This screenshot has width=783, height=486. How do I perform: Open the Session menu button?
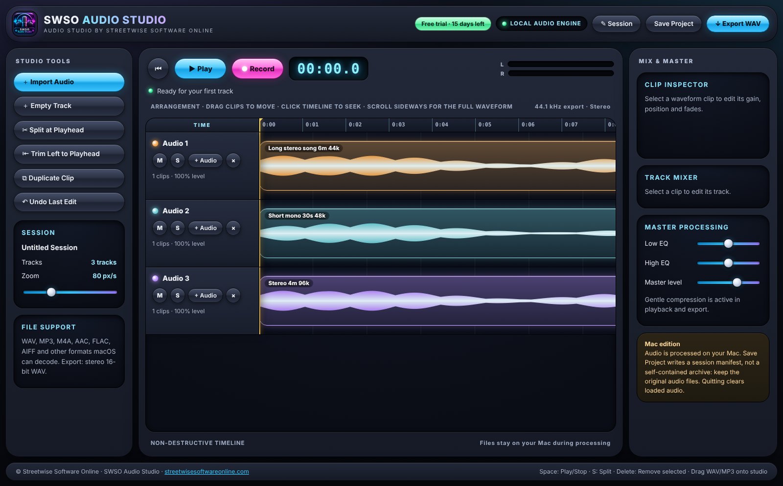[x=616, y=23]
